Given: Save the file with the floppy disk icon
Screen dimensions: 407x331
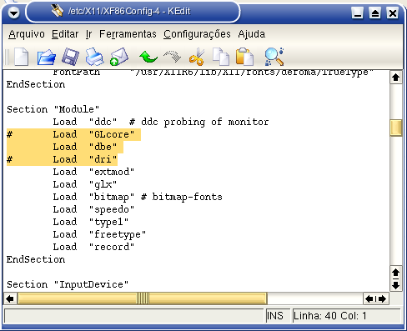Looking at the screenshot, I should coord(70,57).
